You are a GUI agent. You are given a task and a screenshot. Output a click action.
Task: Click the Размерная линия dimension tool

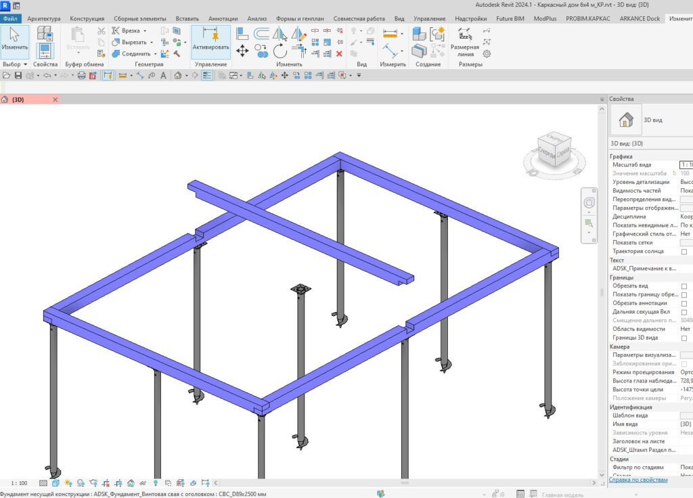tap(465, 41)
